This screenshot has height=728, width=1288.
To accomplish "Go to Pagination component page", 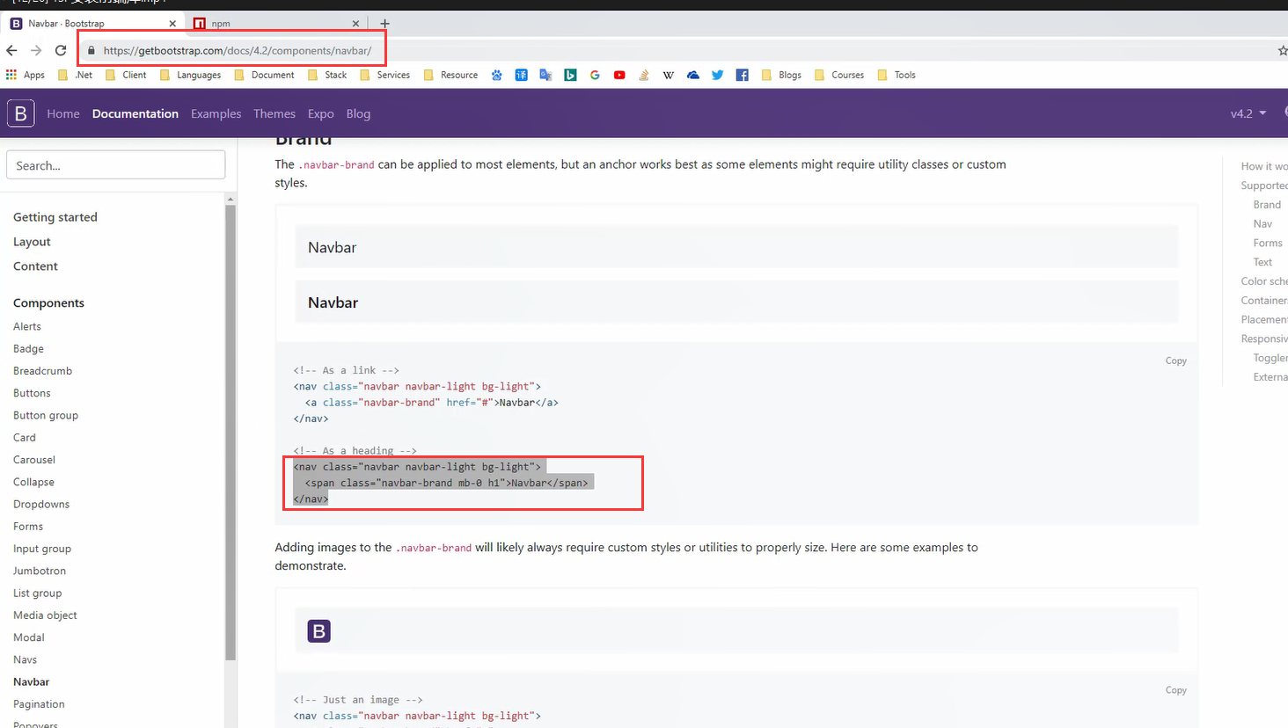I will [39, 704].
